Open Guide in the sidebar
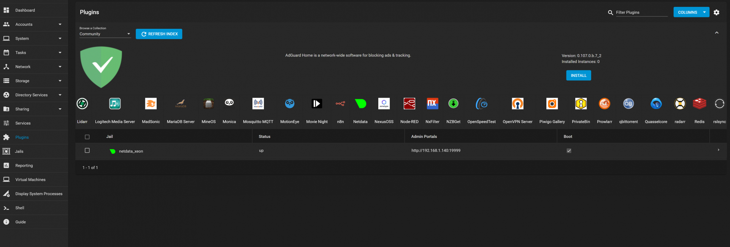Screen dimensions: 730x247 (34, 222)
